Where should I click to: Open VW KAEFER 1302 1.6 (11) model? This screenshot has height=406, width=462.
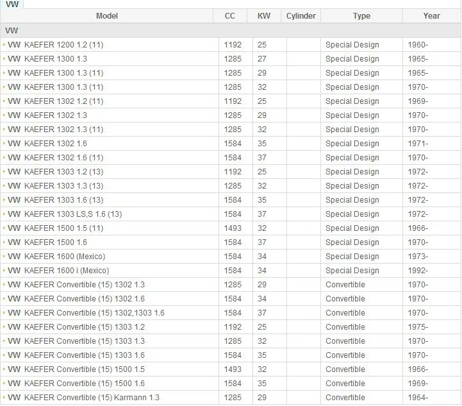point(55,158)
